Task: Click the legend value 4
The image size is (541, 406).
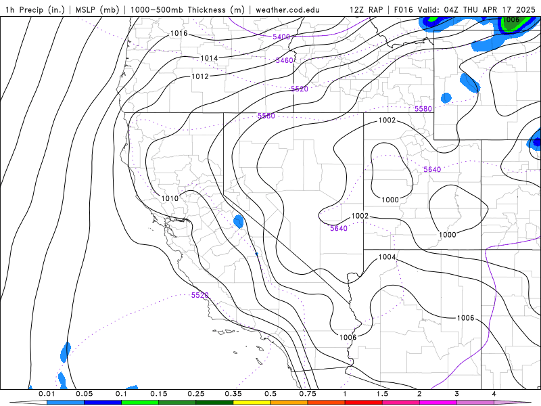Action: 494,394
